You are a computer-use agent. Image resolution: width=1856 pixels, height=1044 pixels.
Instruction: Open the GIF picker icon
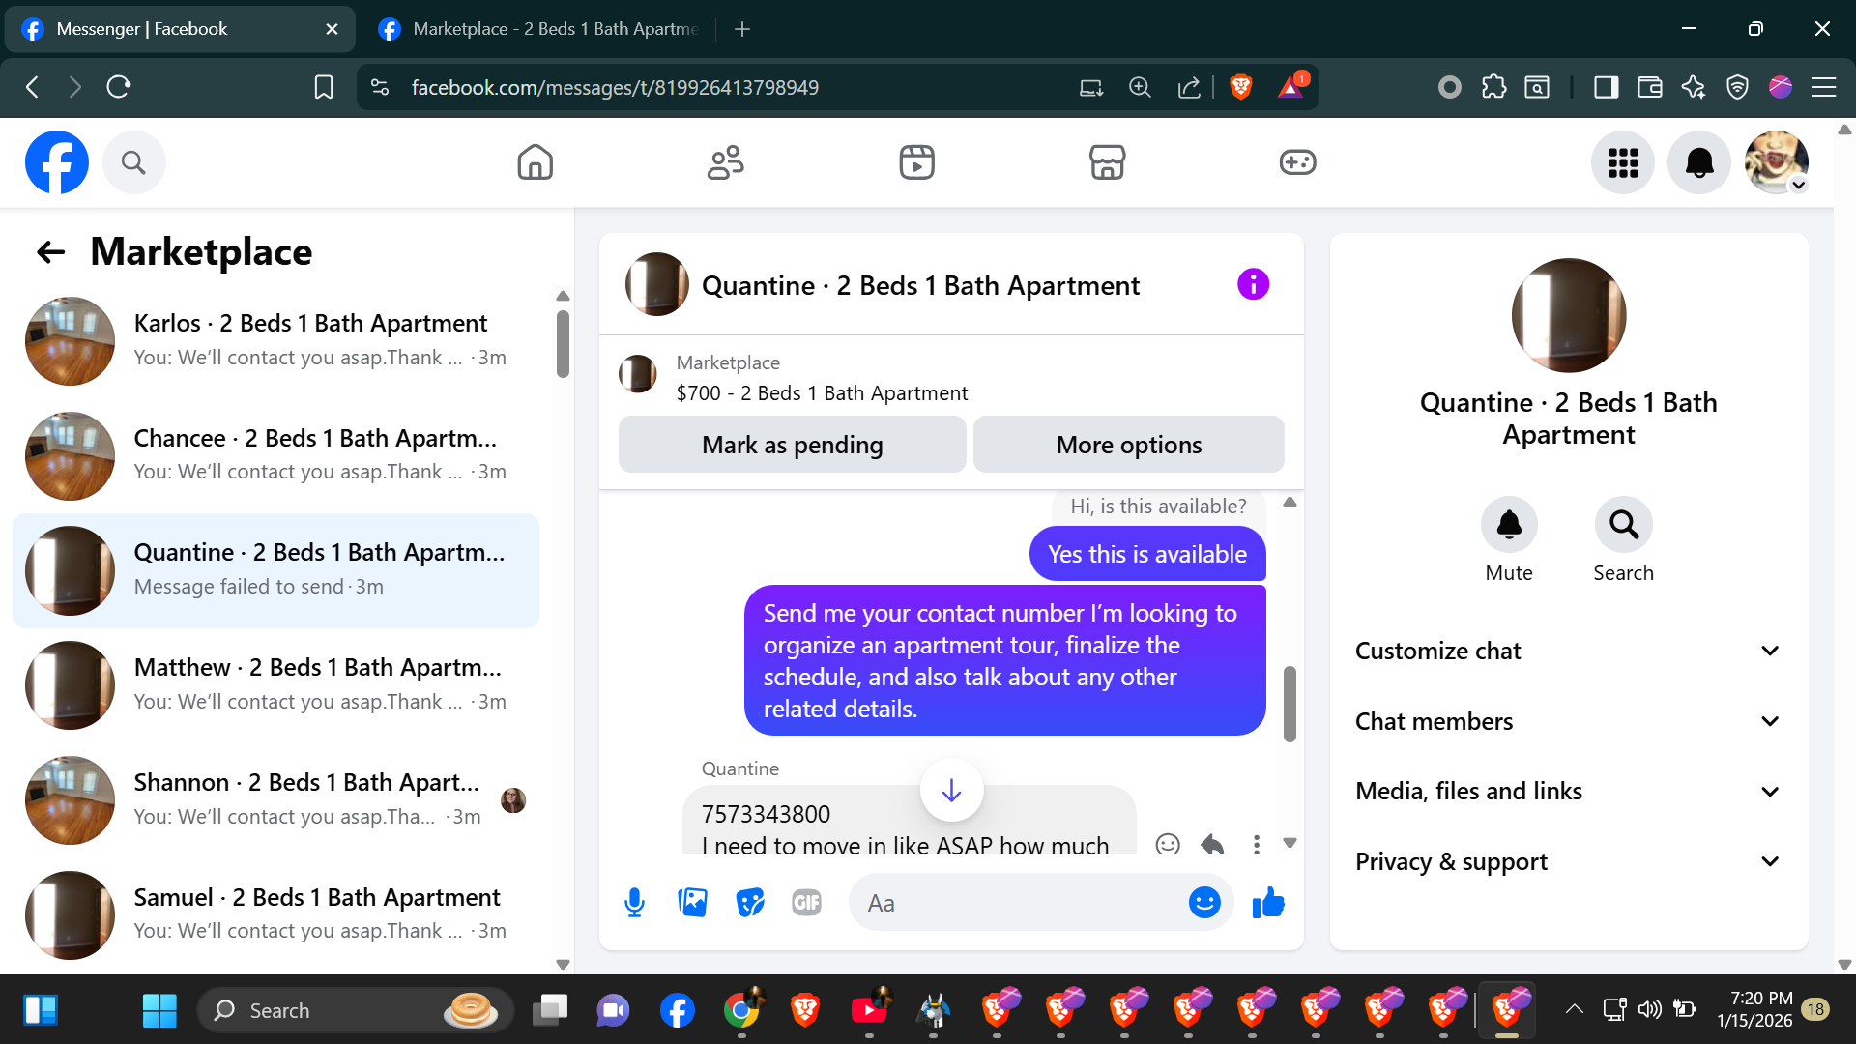806,903
